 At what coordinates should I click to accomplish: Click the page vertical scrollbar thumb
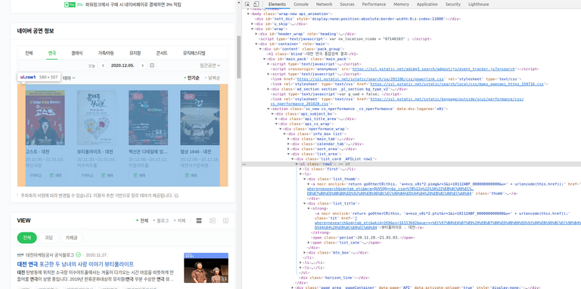[x=238, y=57]
